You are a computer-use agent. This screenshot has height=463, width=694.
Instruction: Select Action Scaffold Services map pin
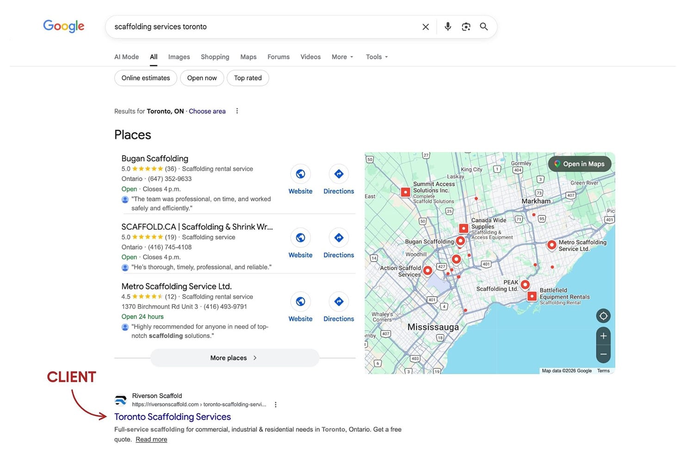428,270
